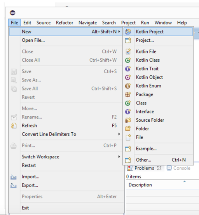Screen dimensions: 199x215
Task: Select Source Folder in New submenu
Action: [158, 120]
